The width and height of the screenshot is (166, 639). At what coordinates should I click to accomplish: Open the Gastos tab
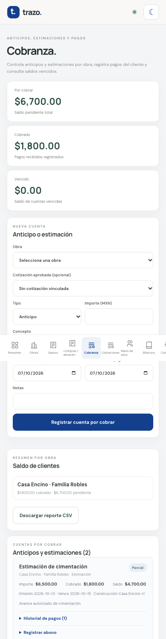click(x=53, y=348)
